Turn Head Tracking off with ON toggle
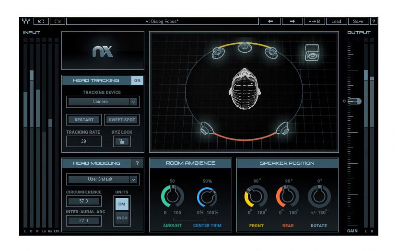 click(137, 80)
